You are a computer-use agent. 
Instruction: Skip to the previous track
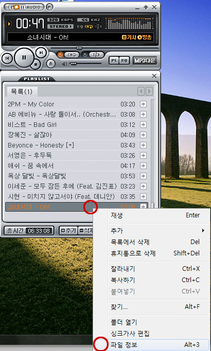click(7, 59)
